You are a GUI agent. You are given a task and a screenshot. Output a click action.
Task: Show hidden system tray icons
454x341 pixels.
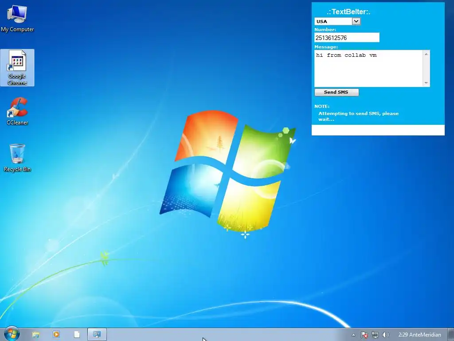[353, 335]
